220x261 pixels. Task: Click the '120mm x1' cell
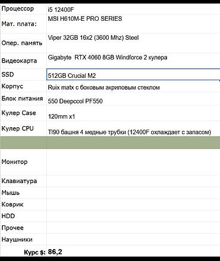point(133,113)
